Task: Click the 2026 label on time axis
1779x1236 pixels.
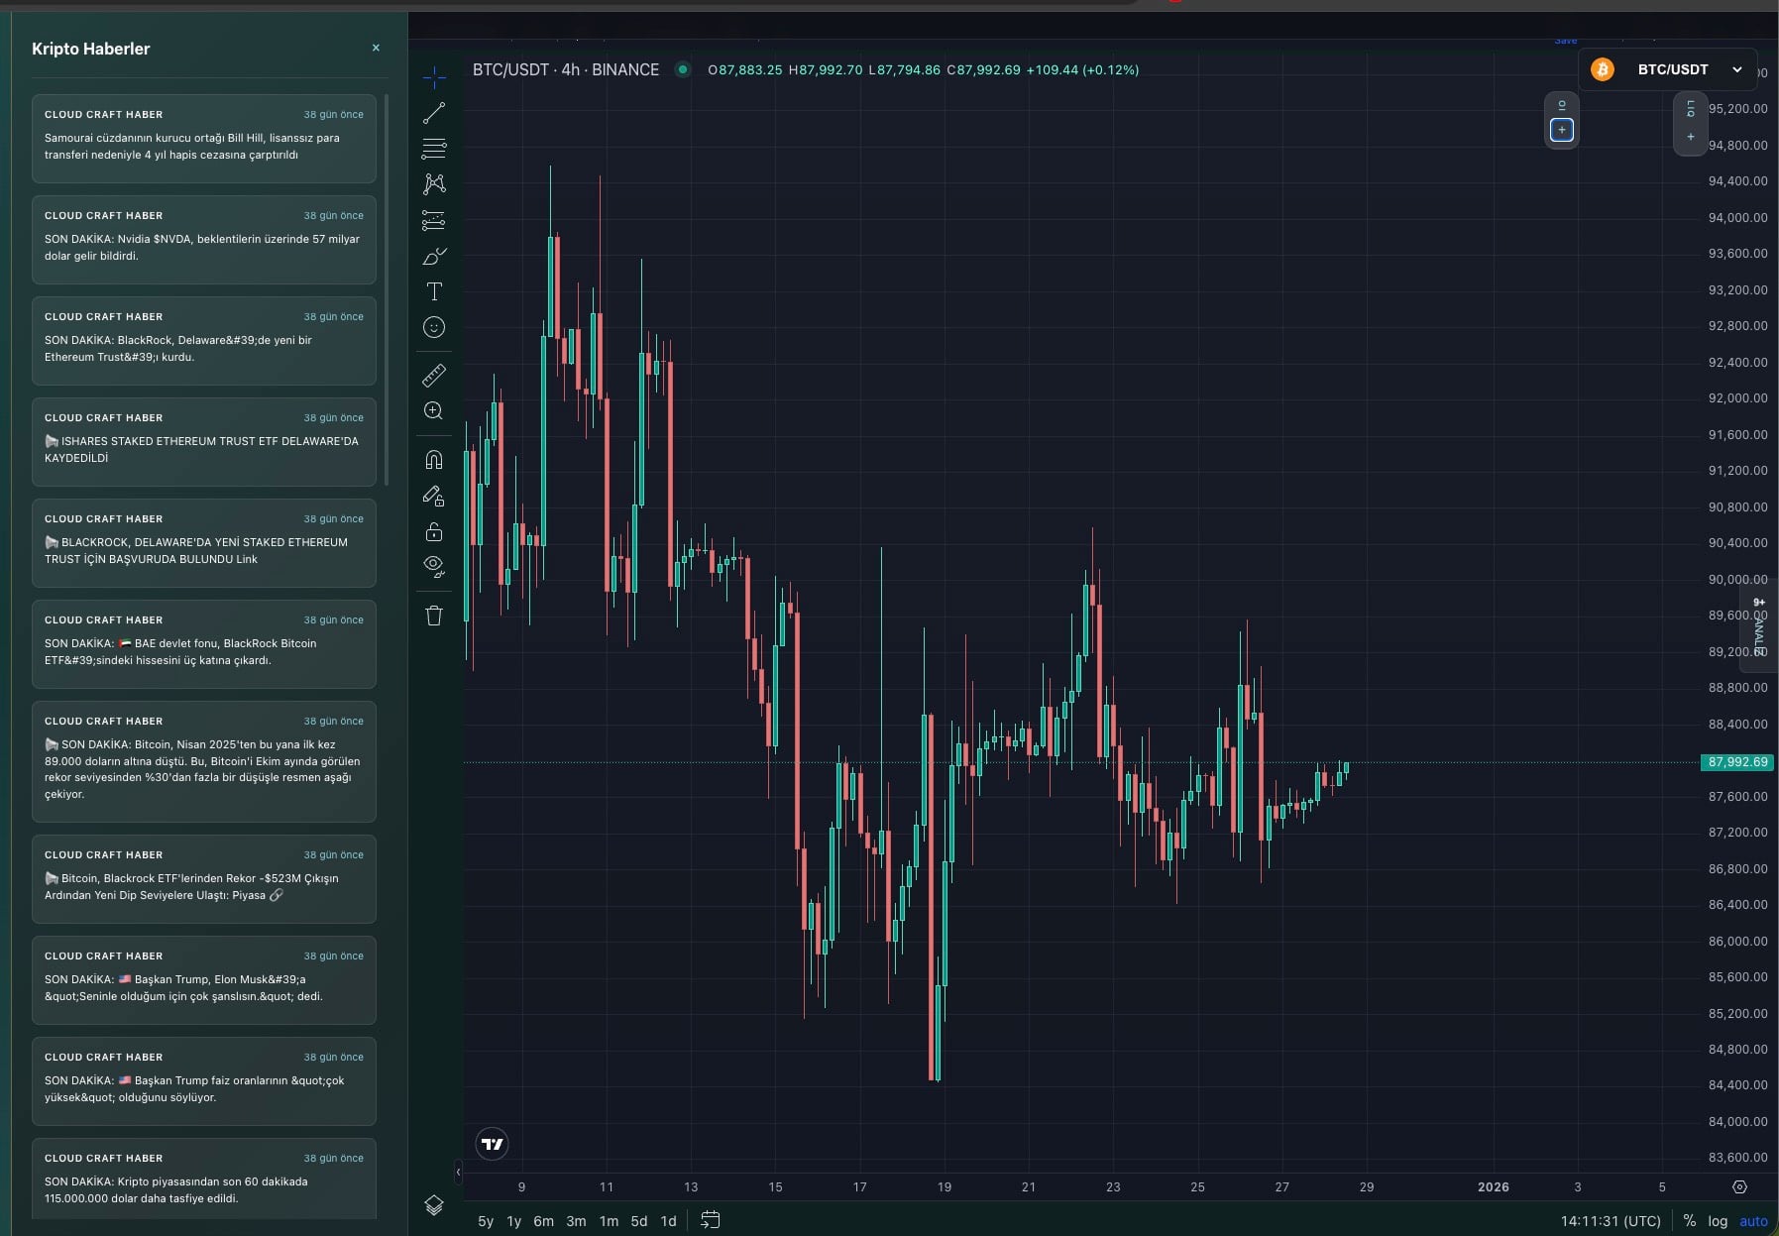Action: coord(1493,1186)
